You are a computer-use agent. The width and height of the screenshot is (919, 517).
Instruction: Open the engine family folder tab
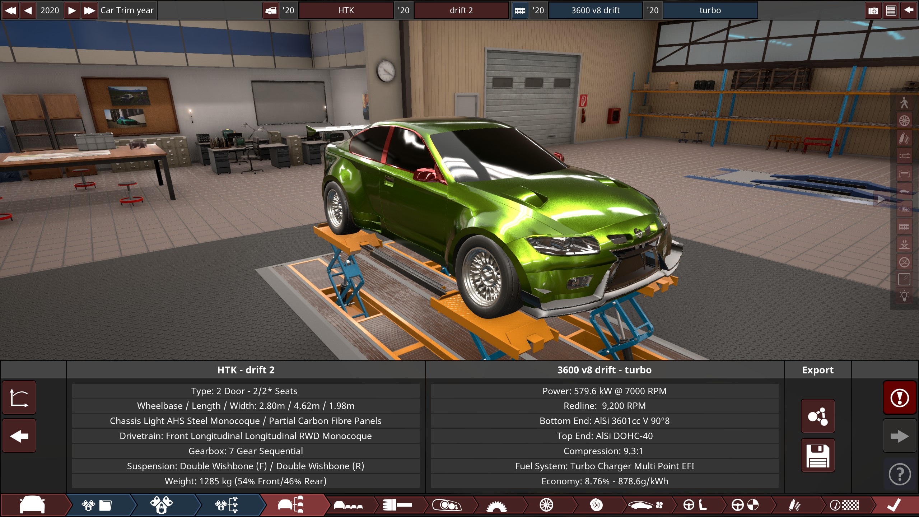tap(97, 505)
